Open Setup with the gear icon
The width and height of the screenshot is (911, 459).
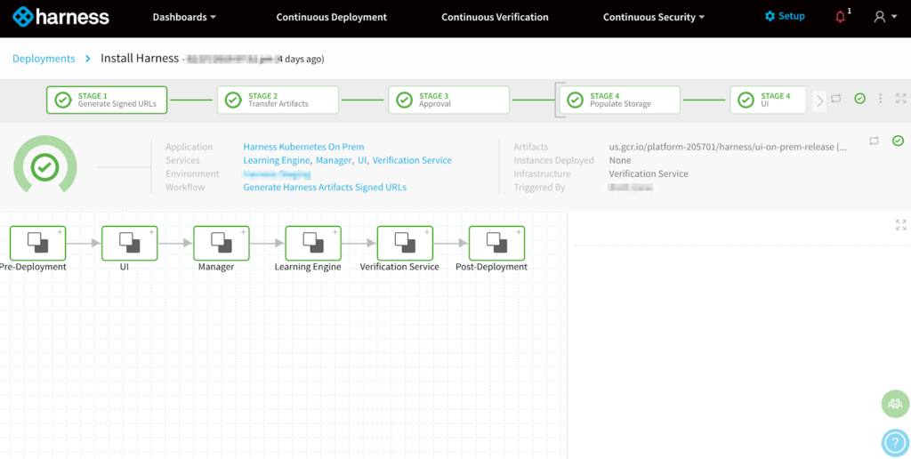[x=785, y=16]
